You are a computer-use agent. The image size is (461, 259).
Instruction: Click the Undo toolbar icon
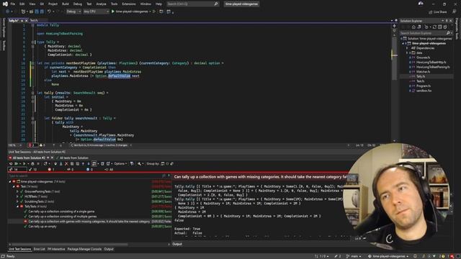click(49, 12)
